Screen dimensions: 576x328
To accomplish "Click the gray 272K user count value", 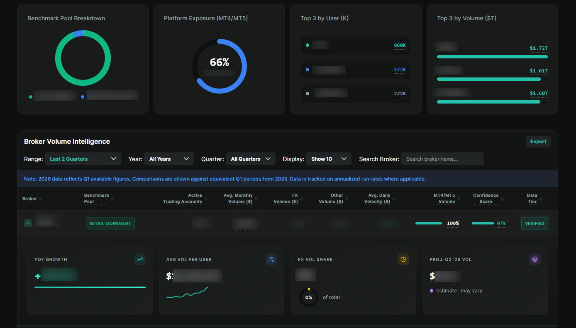I will coord(400,94).
